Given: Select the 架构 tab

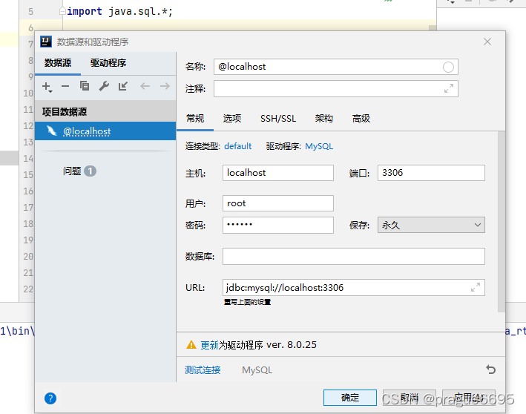Looking at the screenshot, I should click(323, 119).
